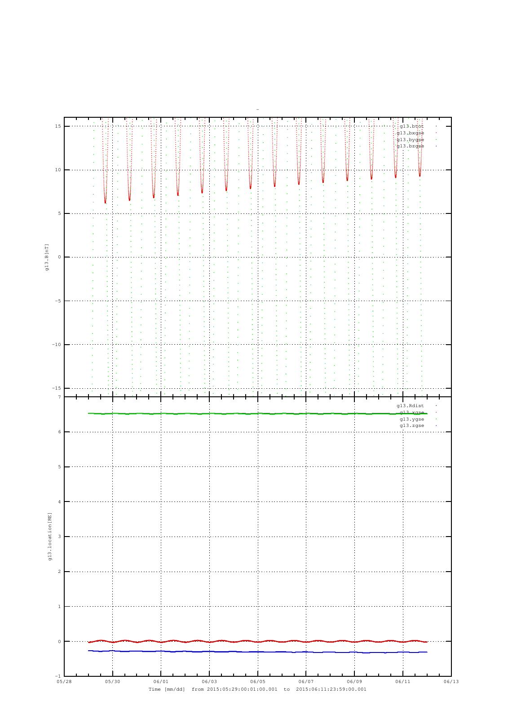
Task: Click the 06/13 date tick label
Action: (451, 682)
